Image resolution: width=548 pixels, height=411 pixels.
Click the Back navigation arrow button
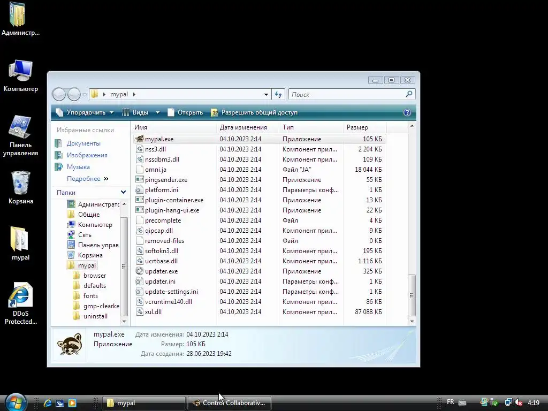click(x=59, y=94)
